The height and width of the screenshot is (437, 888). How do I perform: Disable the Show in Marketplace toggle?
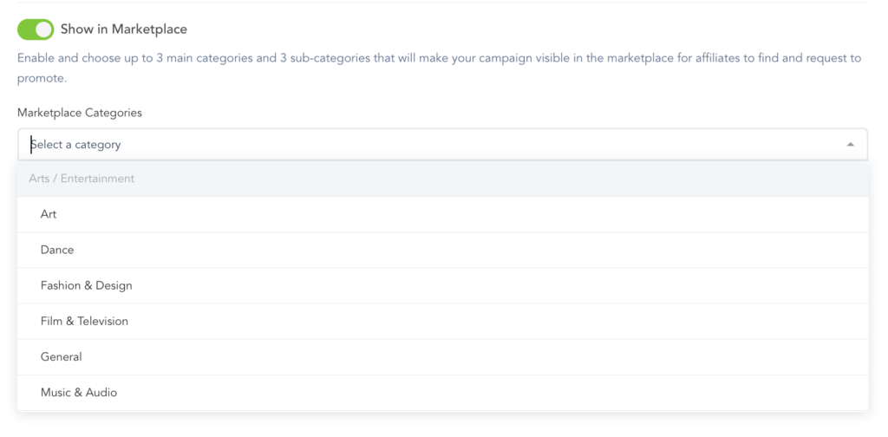point(36,29)
